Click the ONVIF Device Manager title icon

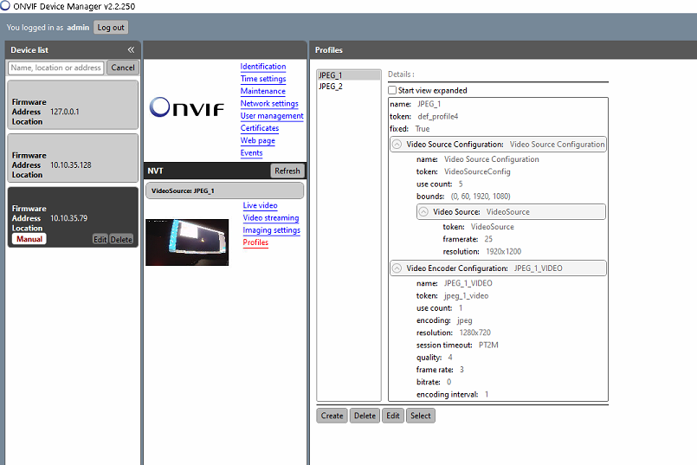5,6
